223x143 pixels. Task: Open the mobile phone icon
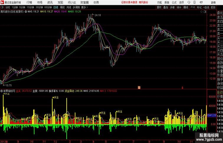pos(194,2)
